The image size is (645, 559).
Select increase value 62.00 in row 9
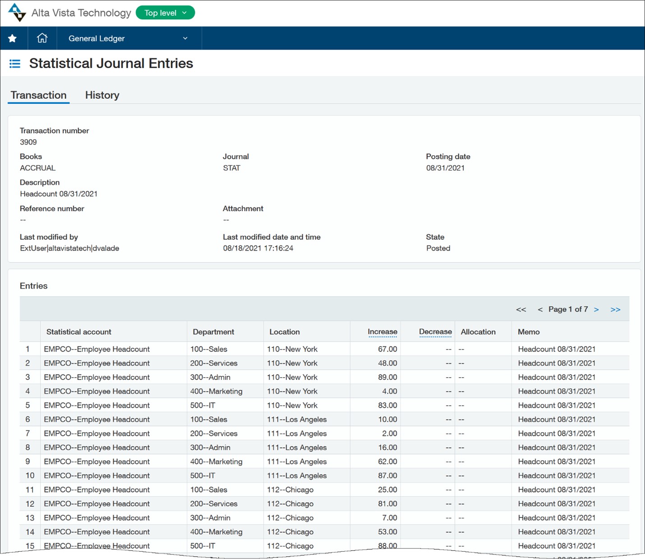(x=387, y=462)
